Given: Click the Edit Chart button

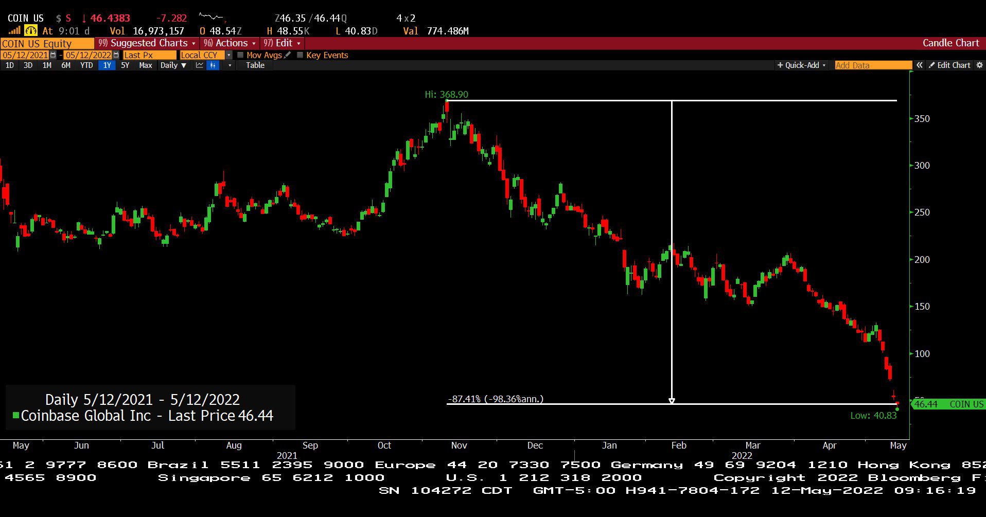Looking at the screenshot, I should [949, 65].
